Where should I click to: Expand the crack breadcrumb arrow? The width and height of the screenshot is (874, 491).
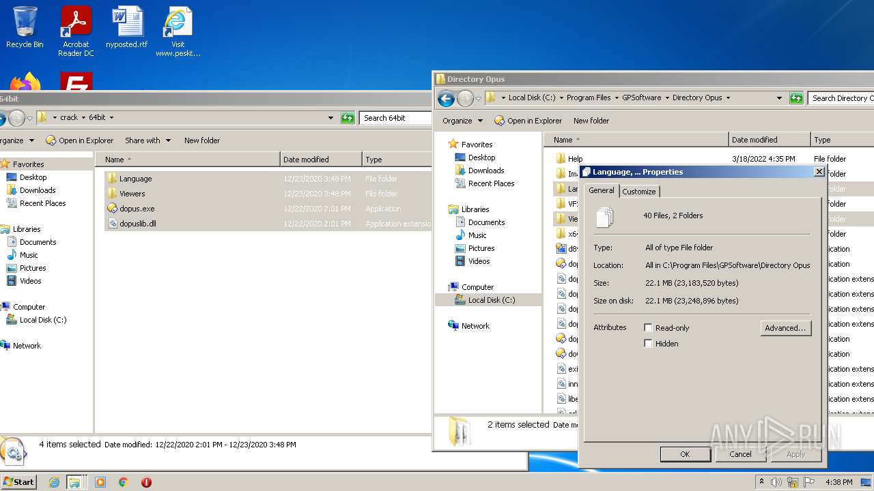83,118
